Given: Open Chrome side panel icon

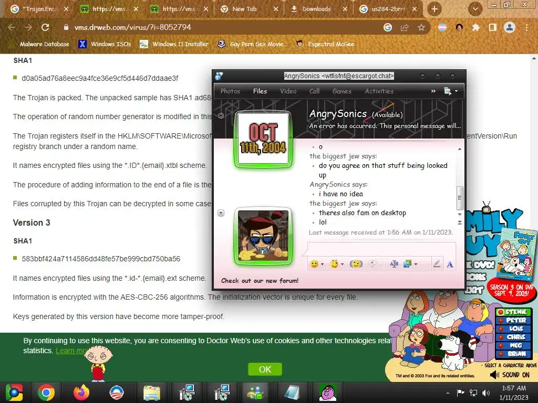Looking at the screenshot, I should coord(492,27).
